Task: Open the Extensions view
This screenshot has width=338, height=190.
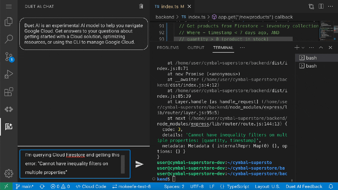Action: click(9, 92)
